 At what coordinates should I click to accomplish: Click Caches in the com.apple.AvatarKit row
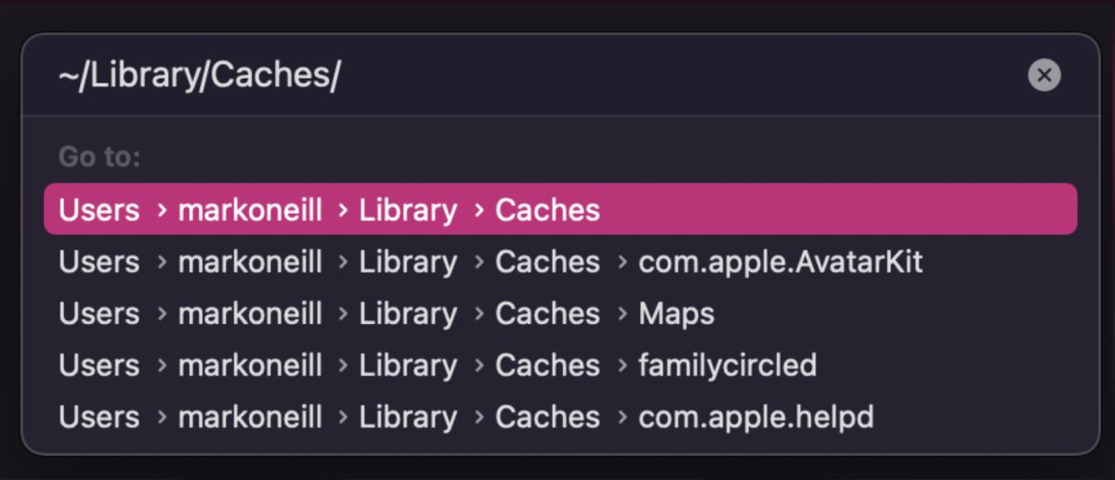click(x=547, y=263)
